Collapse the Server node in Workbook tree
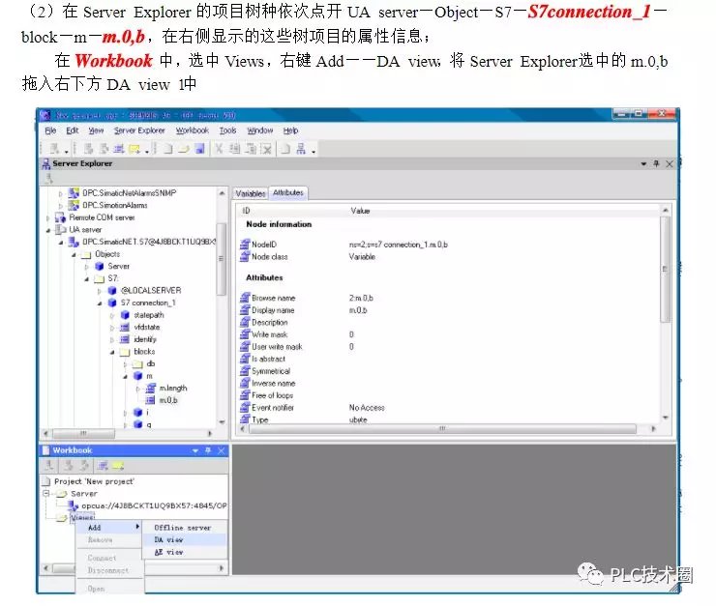The height and width of the screenshot is (606, 716). click(46, 493)
